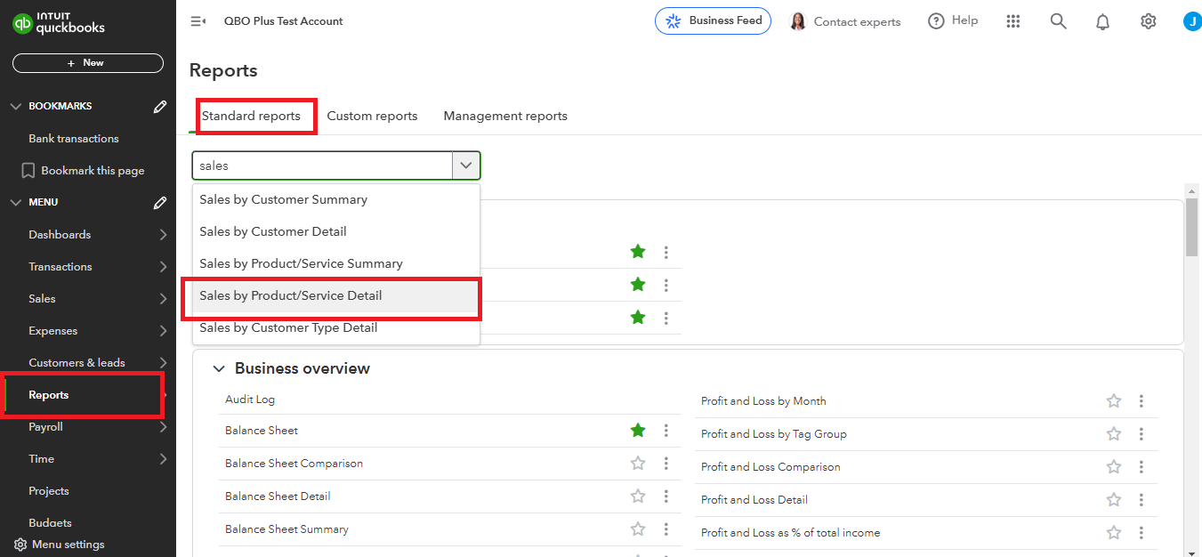Image resolution: width=1202 pixels, height=557 pixels.
Task: Open the search magnifier icon
Action: tap(1058, 21)
